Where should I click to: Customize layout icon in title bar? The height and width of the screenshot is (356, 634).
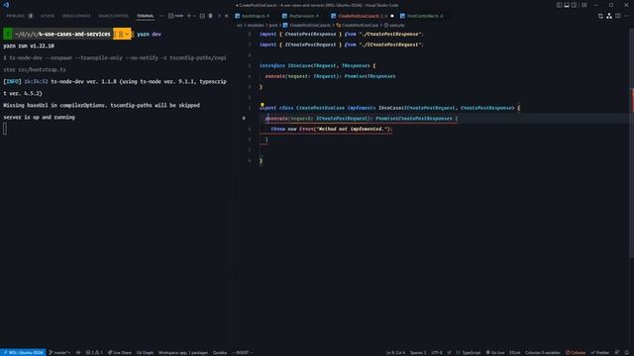[583, 5]
